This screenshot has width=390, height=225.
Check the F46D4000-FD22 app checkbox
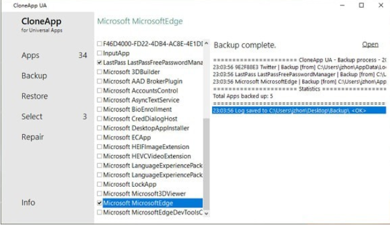coord(100,44)
